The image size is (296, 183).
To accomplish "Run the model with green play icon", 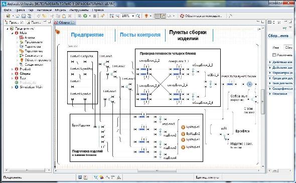I will 85,16.
